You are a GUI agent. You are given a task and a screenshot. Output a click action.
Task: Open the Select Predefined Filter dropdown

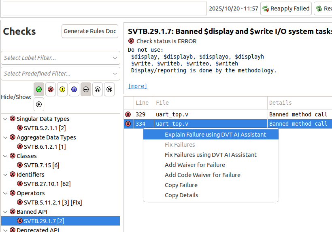click(x=60, y=74)
